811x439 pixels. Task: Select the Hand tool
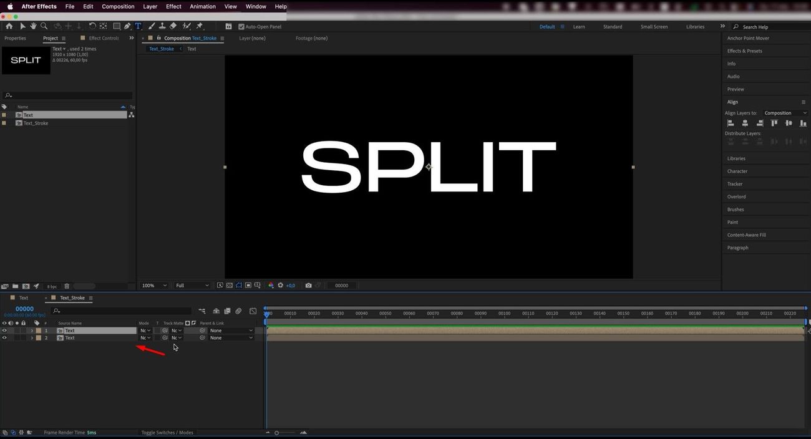[33, 26]
